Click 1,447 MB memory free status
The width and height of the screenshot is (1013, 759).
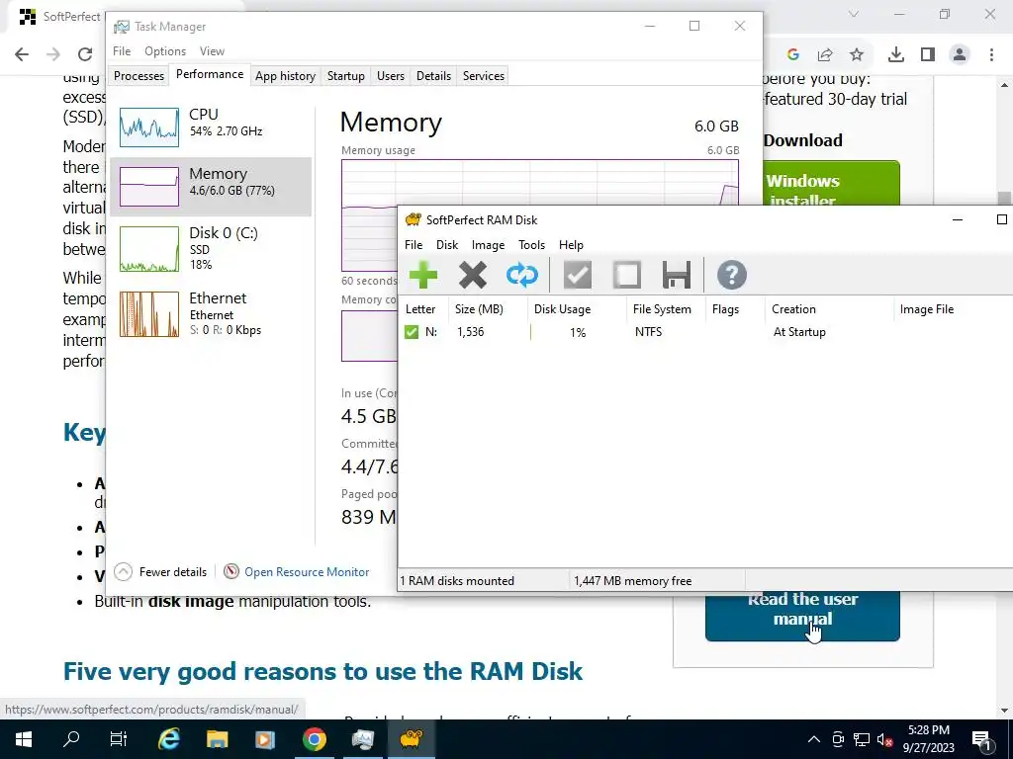pos(632,581)
